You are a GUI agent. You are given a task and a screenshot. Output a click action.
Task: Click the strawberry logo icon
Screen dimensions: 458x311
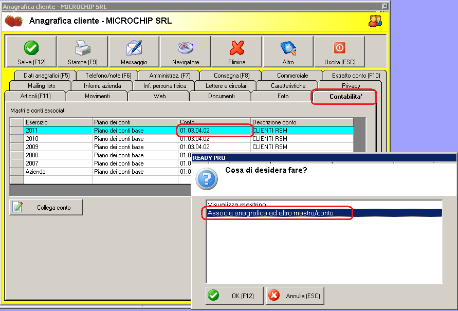click(14, 21)
